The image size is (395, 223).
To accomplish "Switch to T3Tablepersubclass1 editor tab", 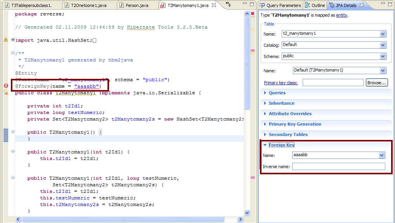I will (31, 5).
